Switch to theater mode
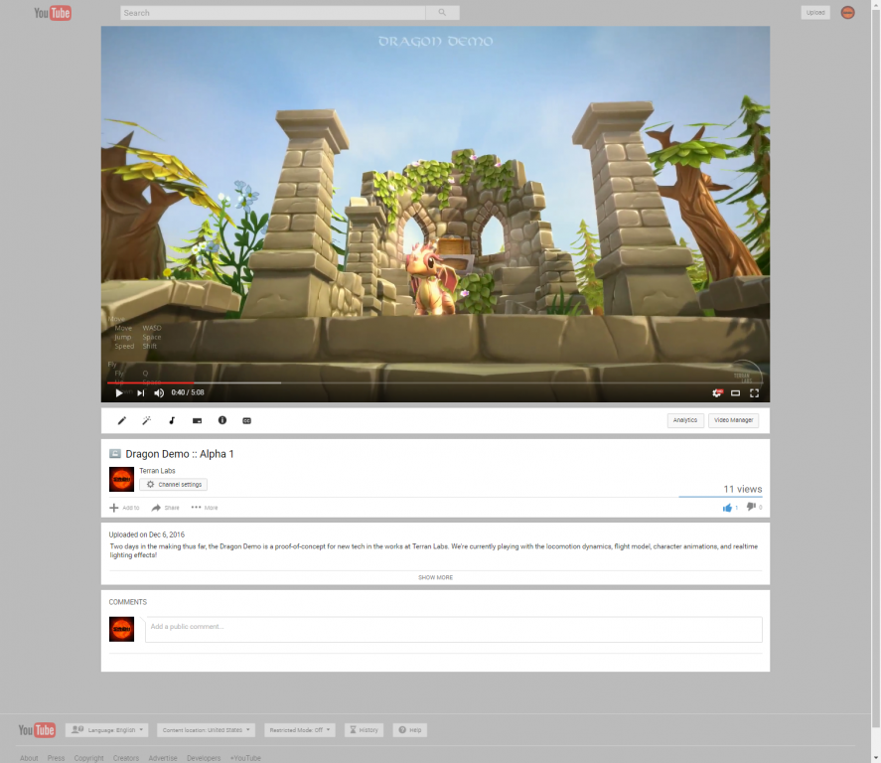The width and height of the screenshot is (881, 763). [735, 392]
